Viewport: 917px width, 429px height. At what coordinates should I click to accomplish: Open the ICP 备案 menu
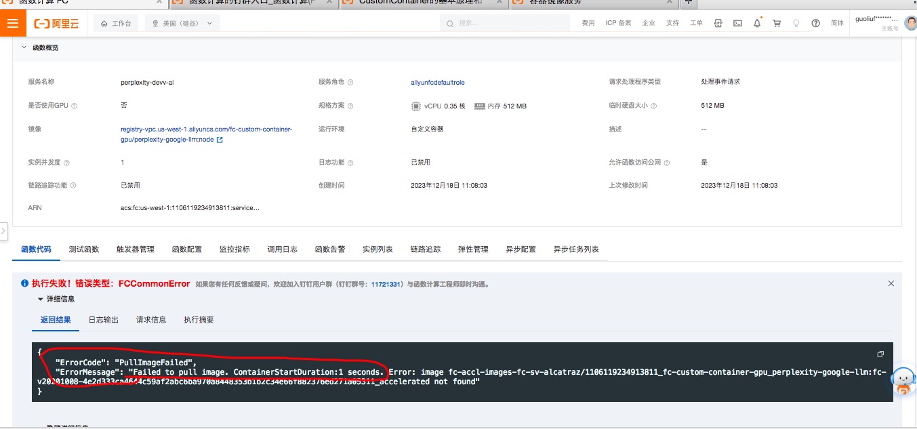click(x=618, y=23)
